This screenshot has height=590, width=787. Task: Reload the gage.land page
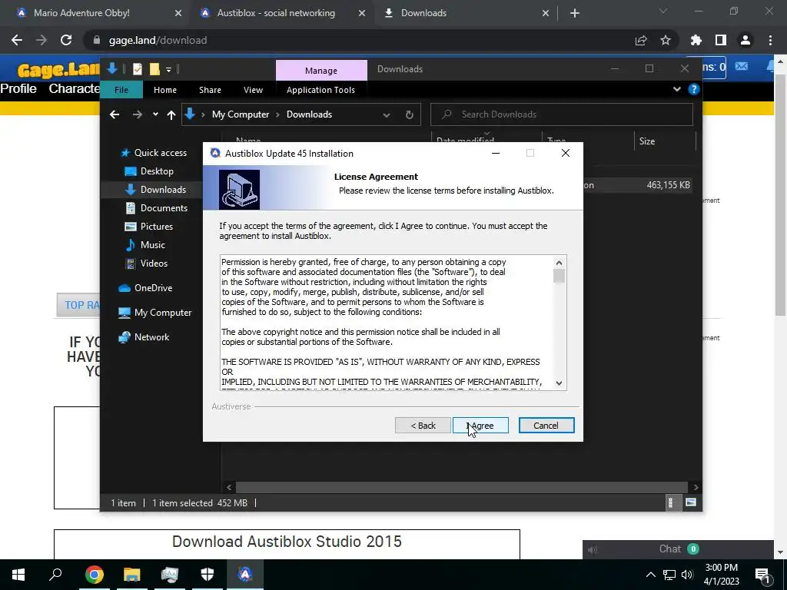[66, 40]
